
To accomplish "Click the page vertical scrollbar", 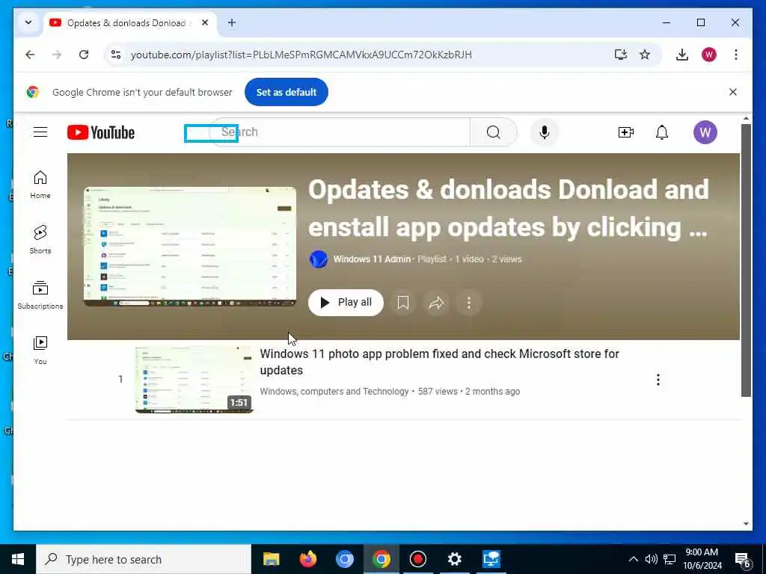I will tap(746, 261).
